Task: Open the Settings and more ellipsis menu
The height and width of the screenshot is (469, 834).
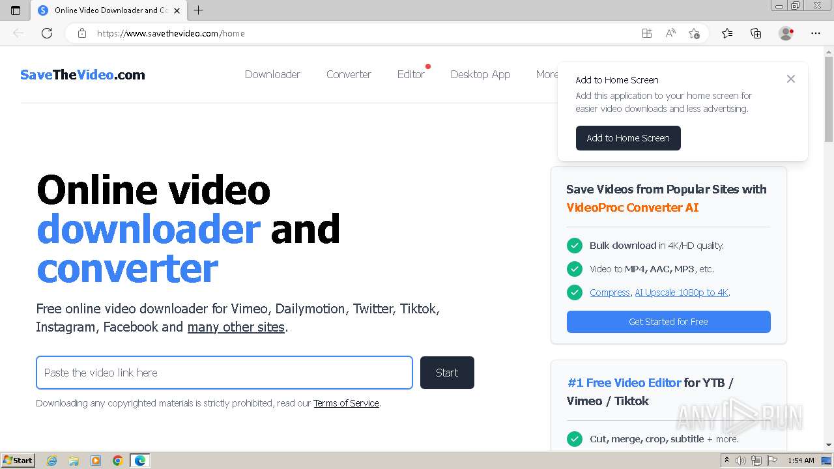Action: (x=816, y=33)
